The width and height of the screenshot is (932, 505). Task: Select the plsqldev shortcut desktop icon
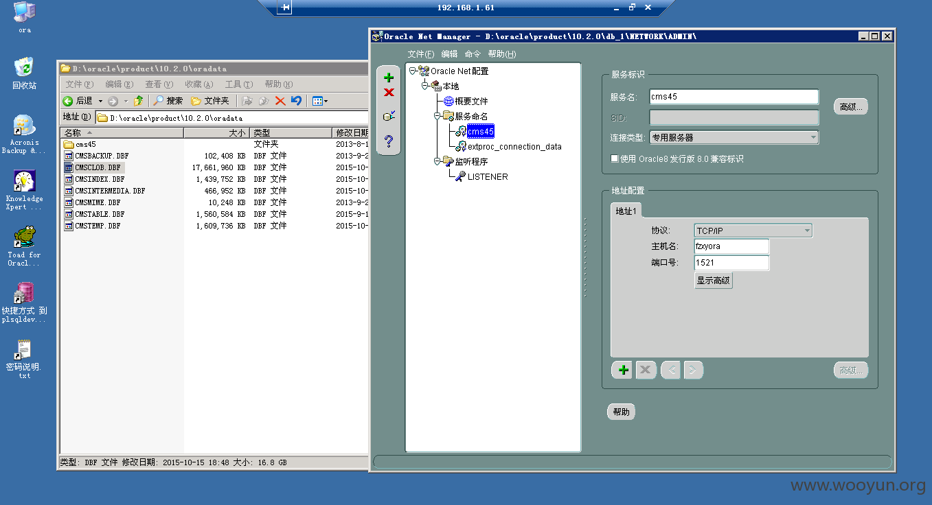25,303
